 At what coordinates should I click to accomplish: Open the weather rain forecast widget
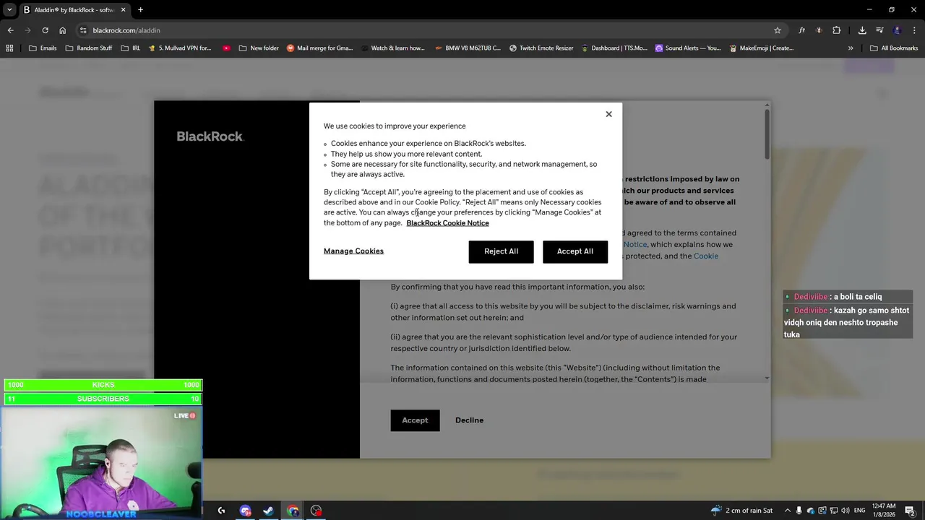coord(741,511)
